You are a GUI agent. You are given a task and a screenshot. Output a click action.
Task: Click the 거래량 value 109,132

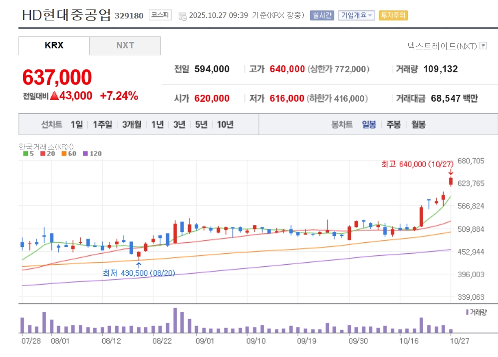pos(441,69)
